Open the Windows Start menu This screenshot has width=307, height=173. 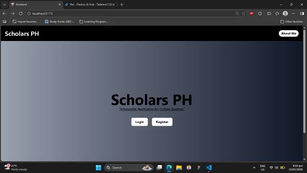[x=98, y=168]
